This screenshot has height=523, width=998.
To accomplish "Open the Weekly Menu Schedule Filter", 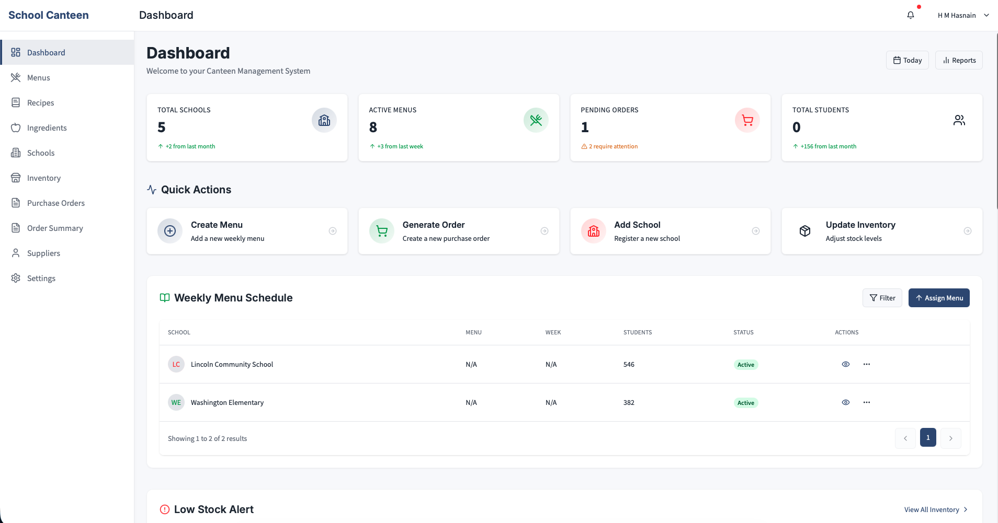I will pos(882,298).
